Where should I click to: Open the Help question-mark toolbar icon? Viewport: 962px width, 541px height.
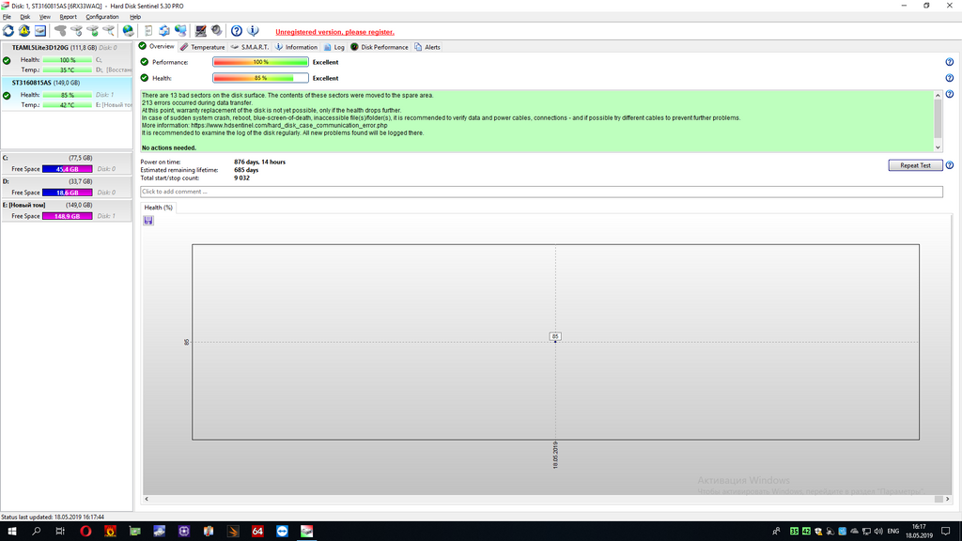point(236,31)
